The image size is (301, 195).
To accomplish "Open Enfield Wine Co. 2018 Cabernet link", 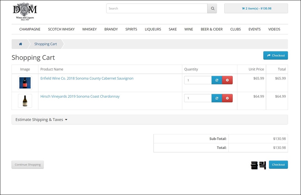I will 87,78.
